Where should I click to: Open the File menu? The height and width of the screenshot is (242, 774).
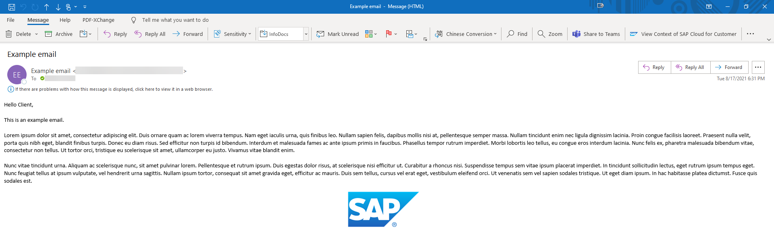click(11, 20)
